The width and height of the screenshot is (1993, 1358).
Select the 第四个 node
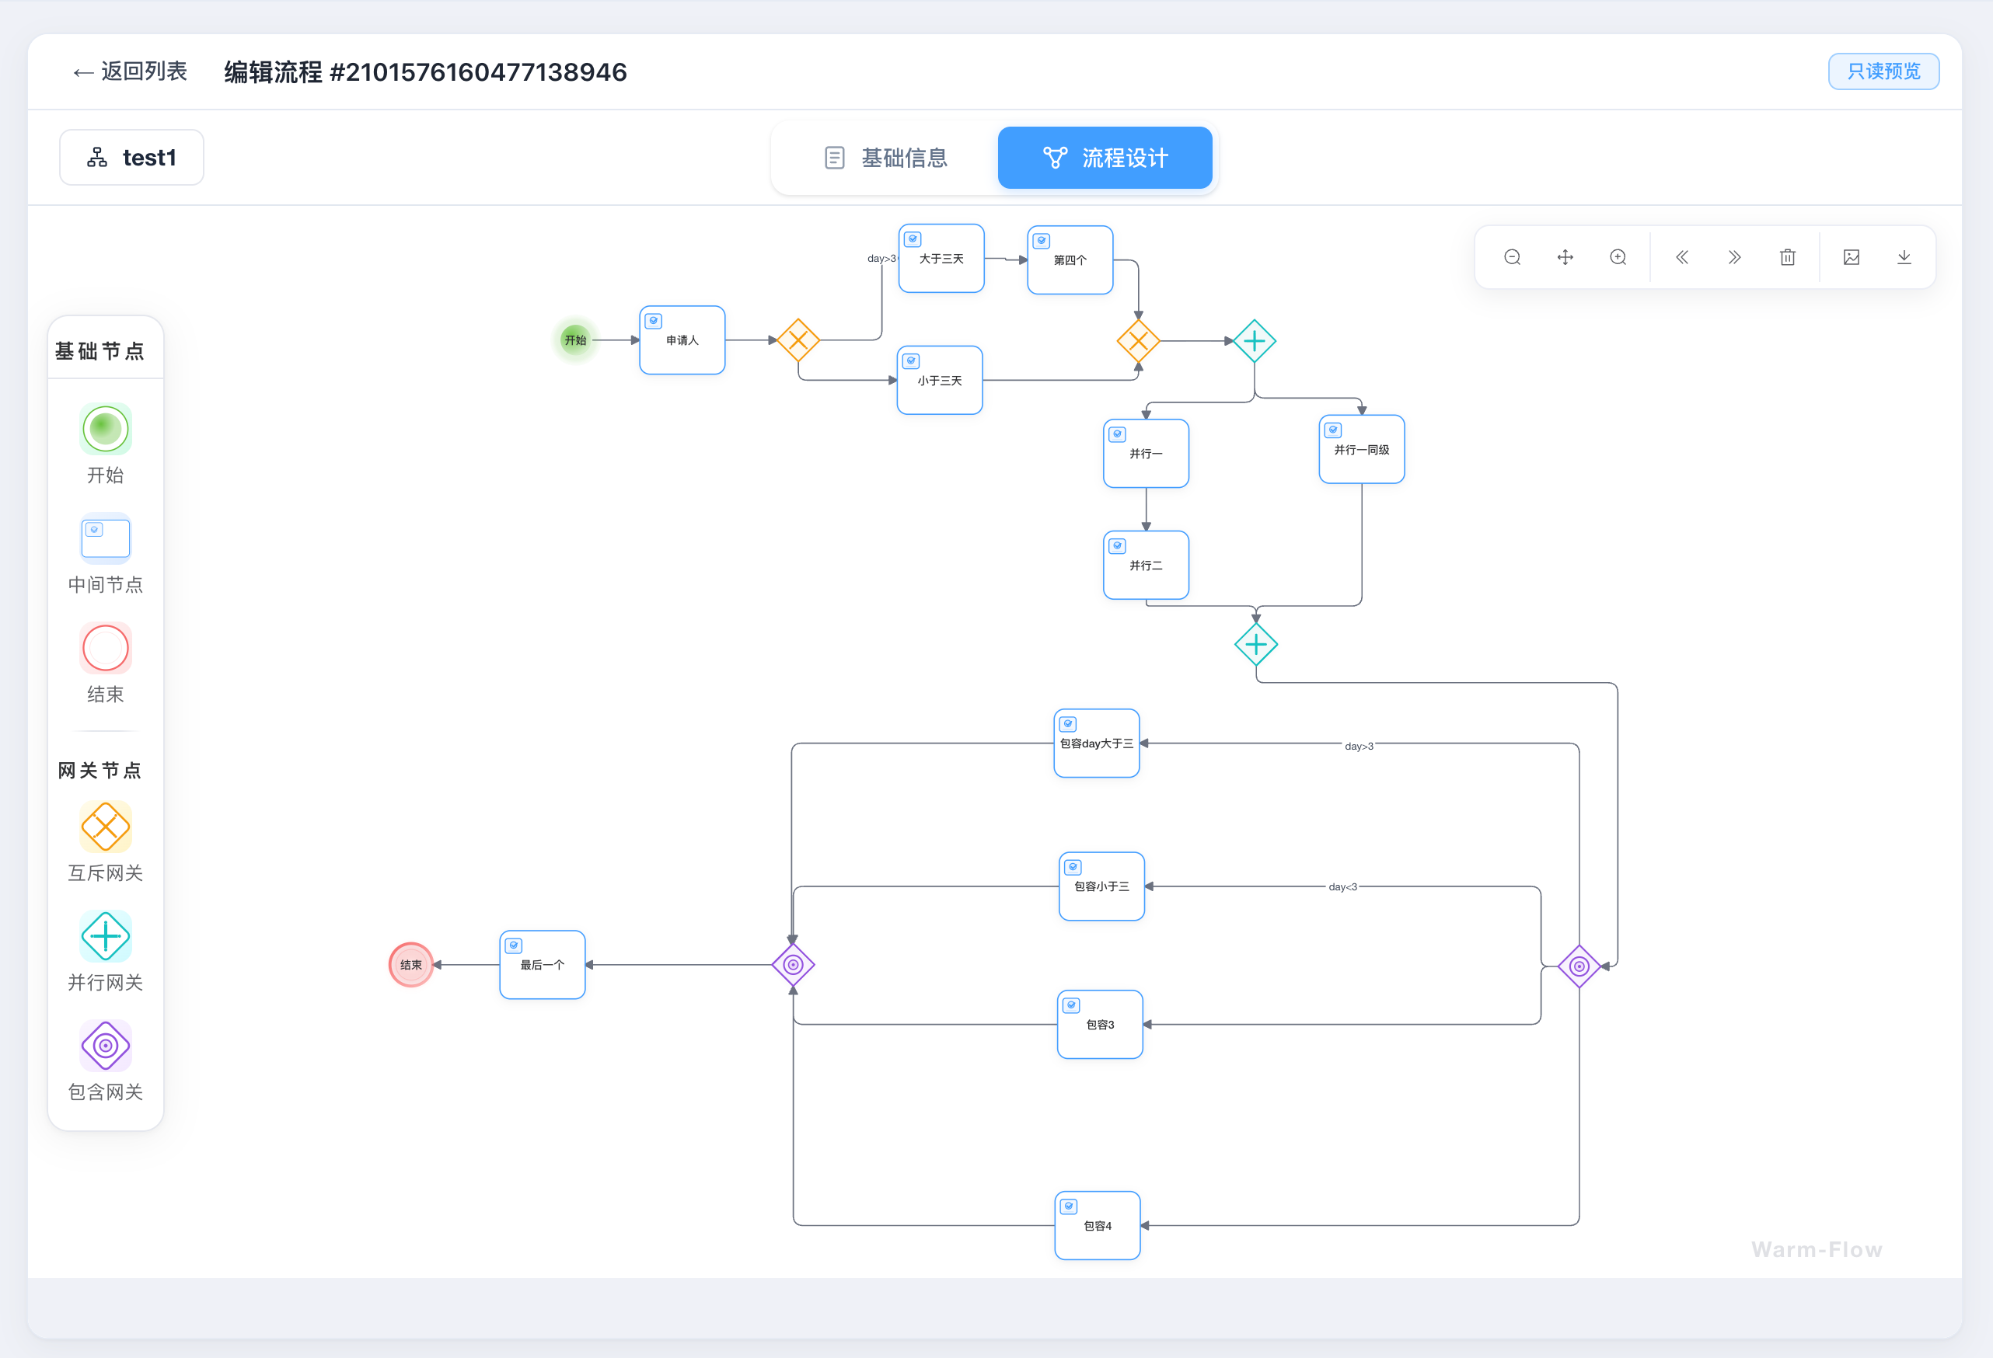[x=1070, y=260]
